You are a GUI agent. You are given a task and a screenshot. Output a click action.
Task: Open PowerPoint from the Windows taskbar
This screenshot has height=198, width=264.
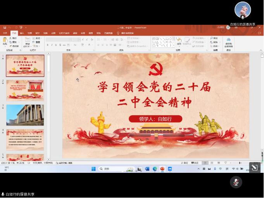(x=162, y=169)
